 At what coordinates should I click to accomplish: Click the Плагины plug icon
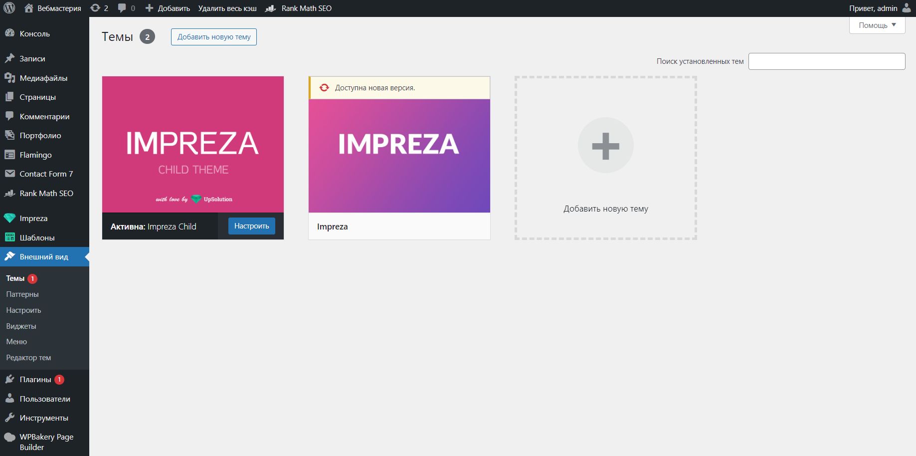point(9,379)
